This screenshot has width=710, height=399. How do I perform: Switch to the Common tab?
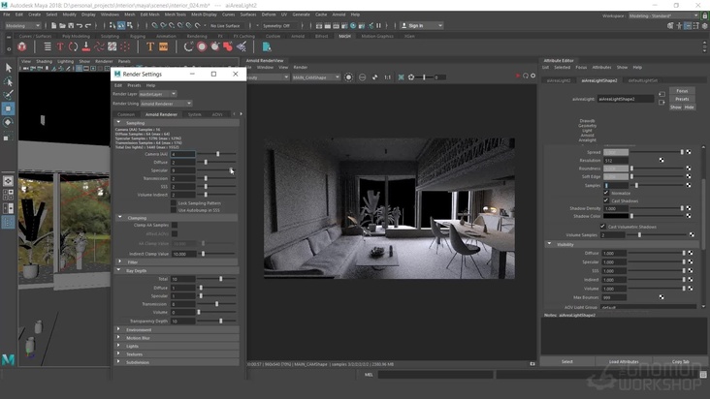pos(126,114)
